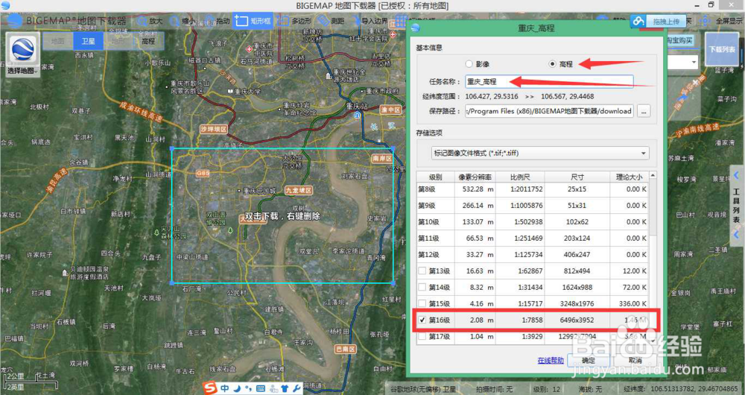The image size is (745, 395).
Task: Click the top-right corner handle of selection rectangle
Action: (x=393, y=148)
